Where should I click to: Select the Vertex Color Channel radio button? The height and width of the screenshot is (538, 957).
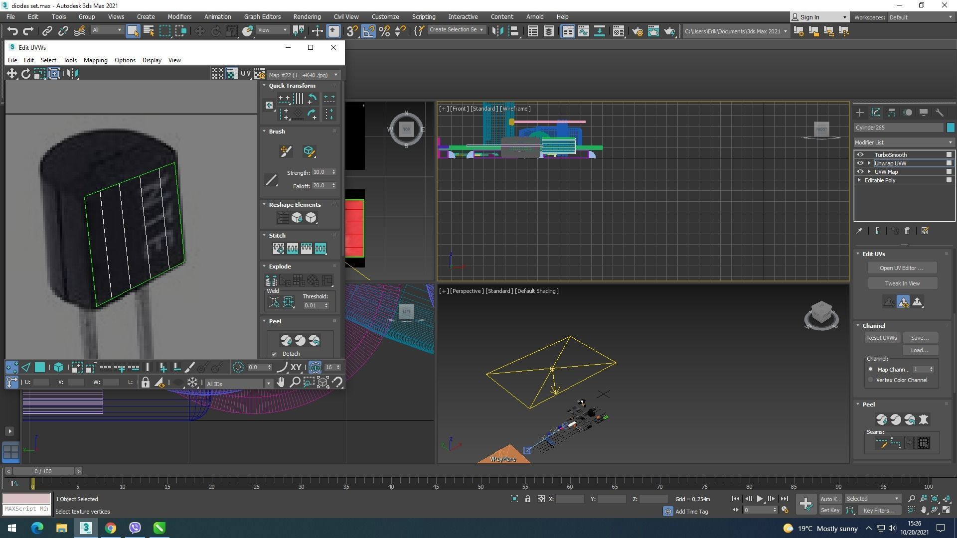click(x=871, y=380)
